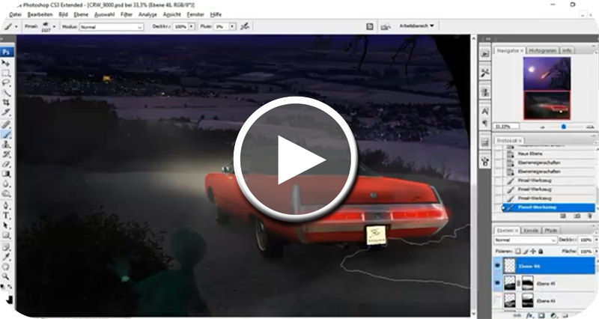
Task: Select the Crop tool in toolbox
Action: [6, 103]
